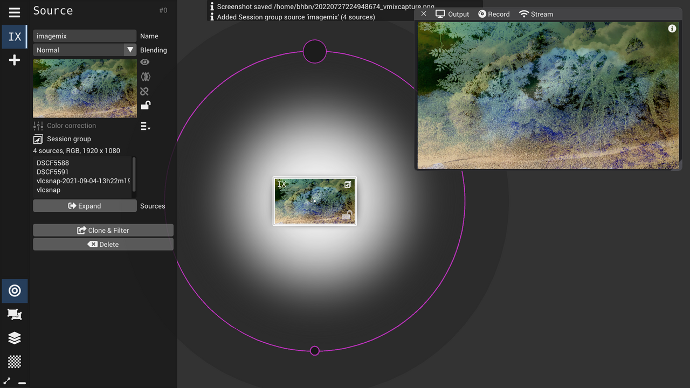The height and width of the screenshot is (388, 690).
Task: Switch to Geometry view icon
Action: pos(15,314)
